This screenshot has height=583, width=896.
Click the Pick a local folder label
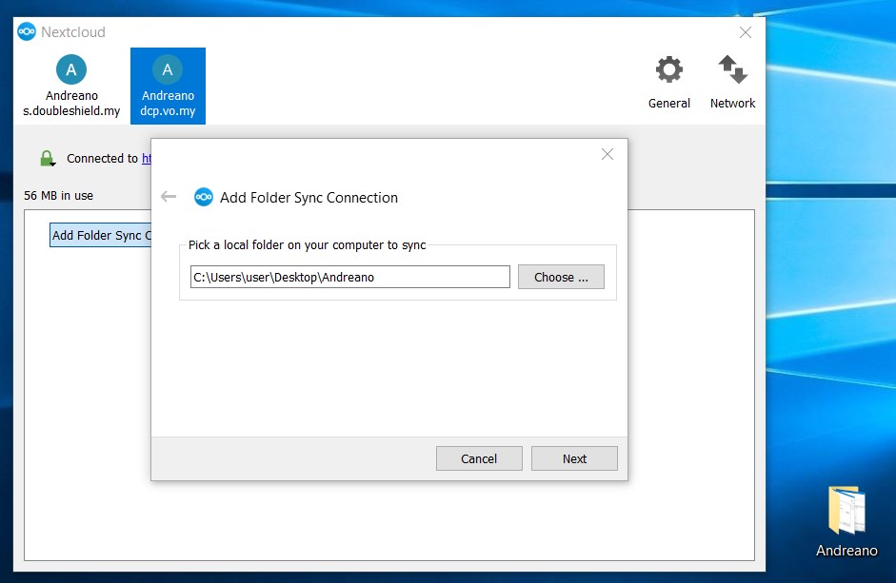pos(307,245)
